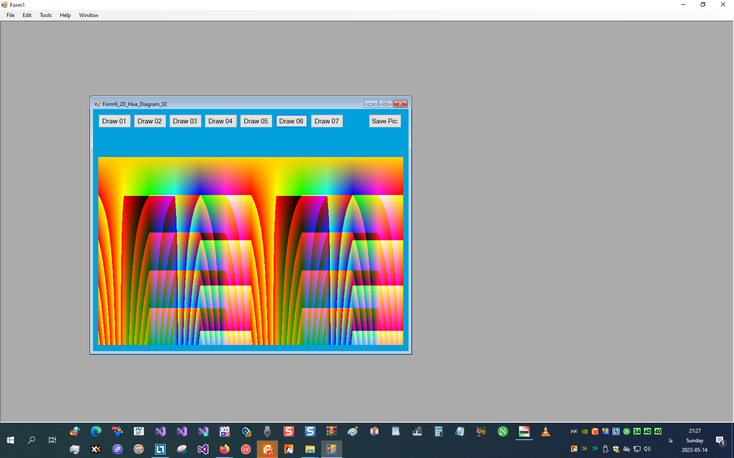Select the Draw 03 button

pyautogui.click(x=185, y=121)
